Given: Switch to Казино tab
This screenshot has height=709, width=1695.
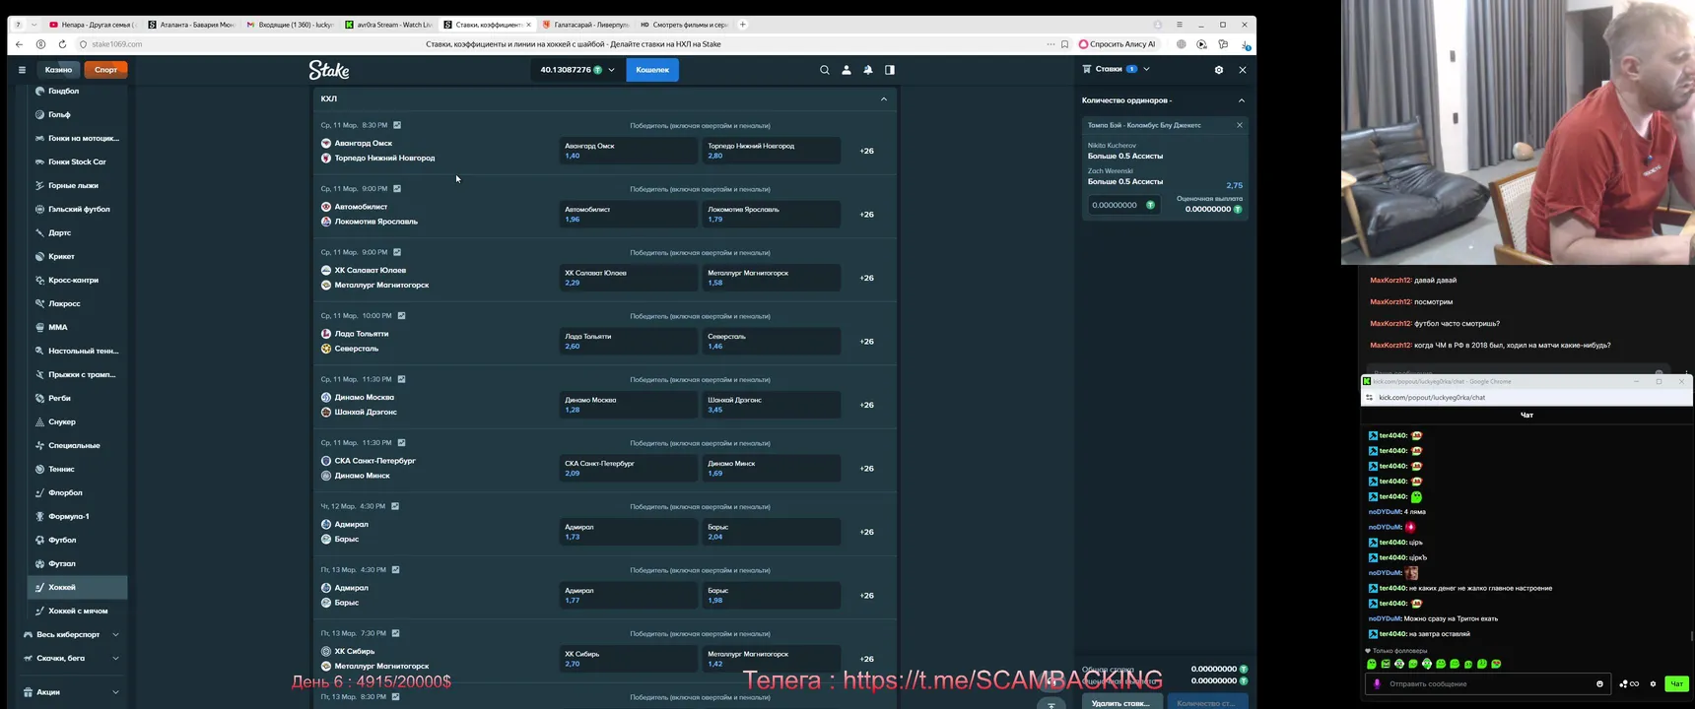Looking at the screenshot, I should tap(58, 70).
